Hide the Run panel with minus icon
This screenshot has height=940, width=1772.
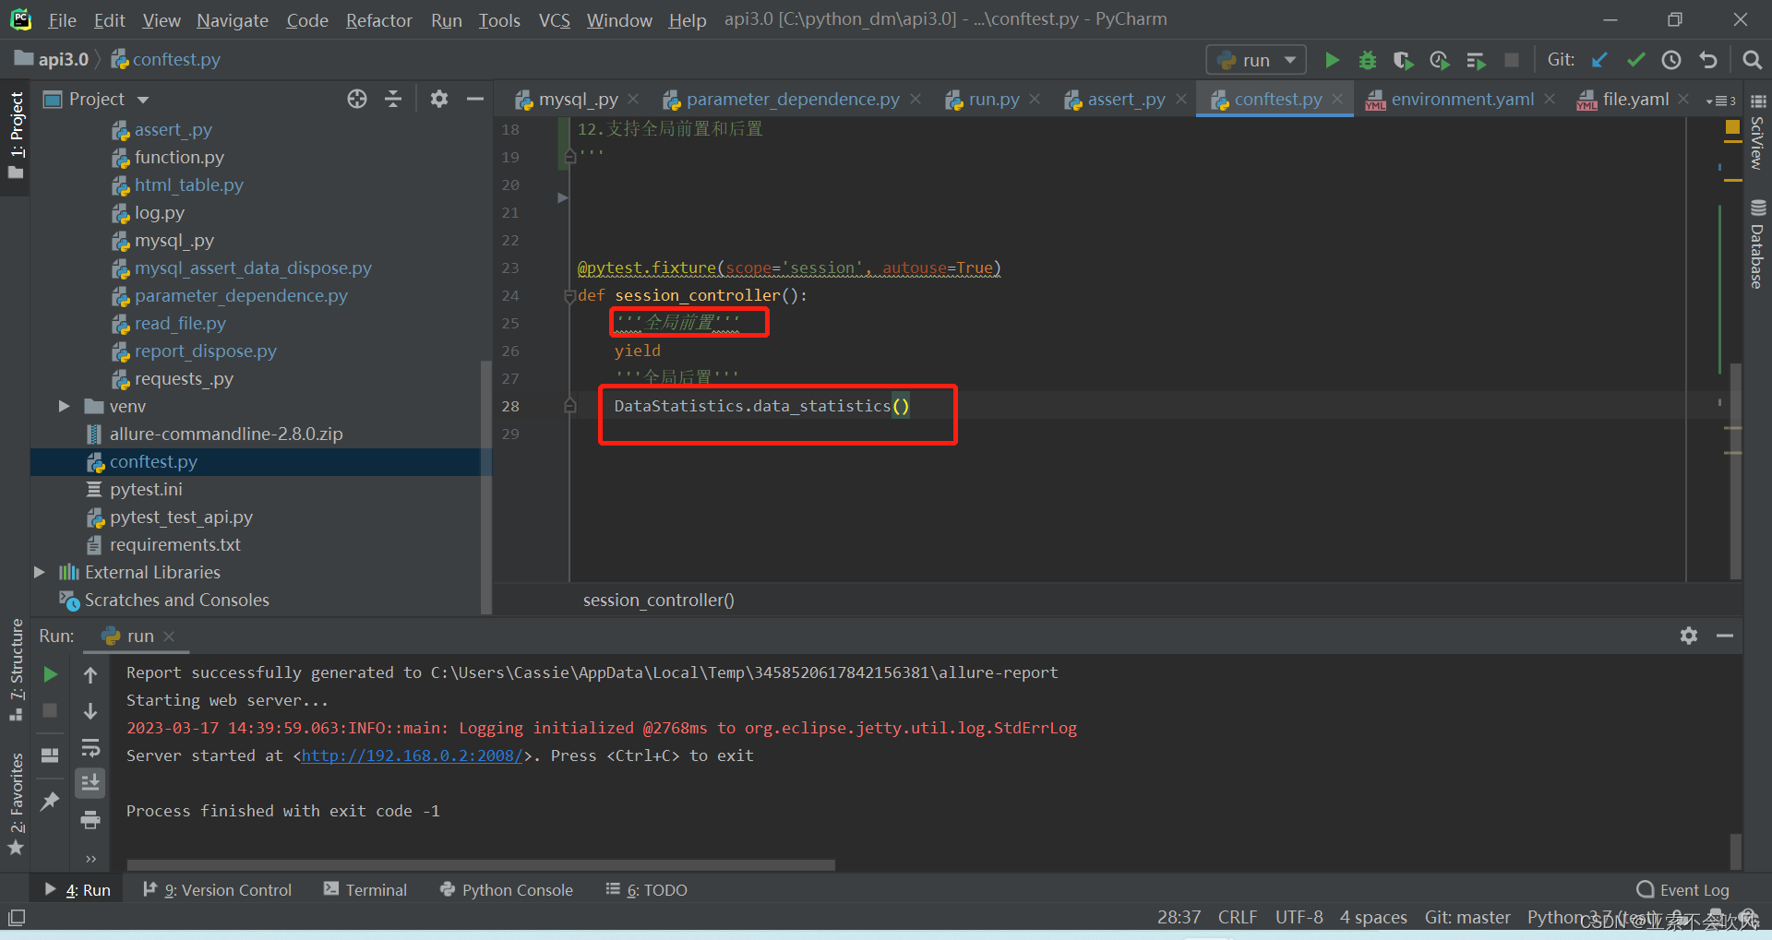point(1725,636)
